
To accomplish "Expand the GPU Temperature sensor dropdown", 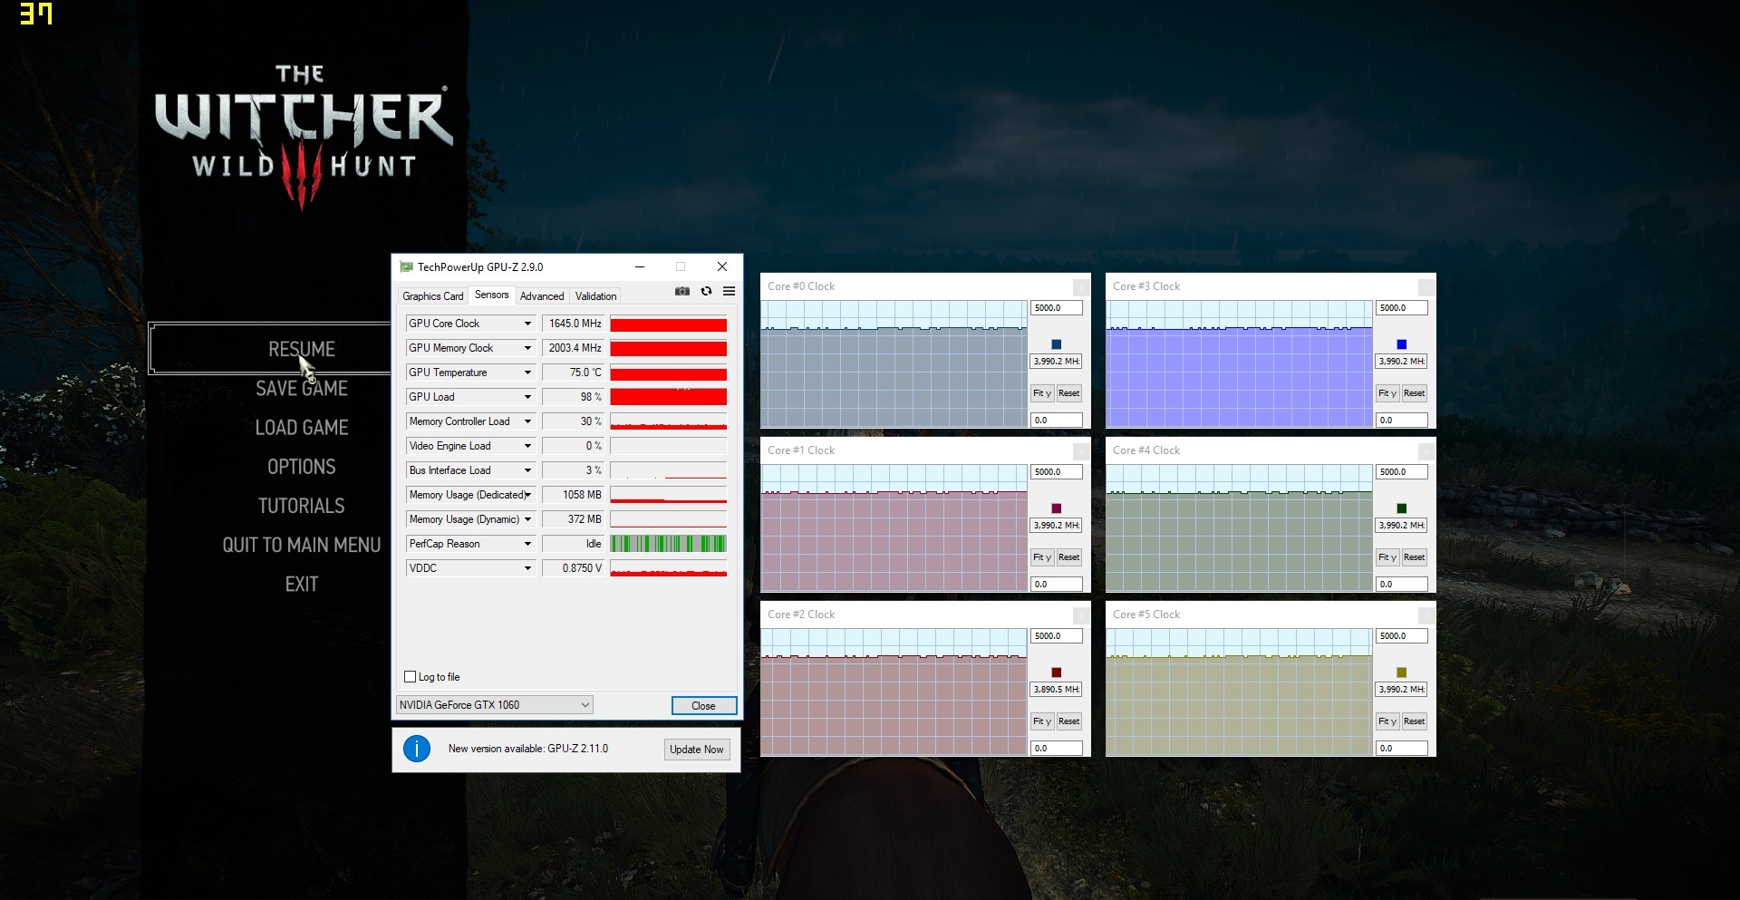I will (527, 373).
